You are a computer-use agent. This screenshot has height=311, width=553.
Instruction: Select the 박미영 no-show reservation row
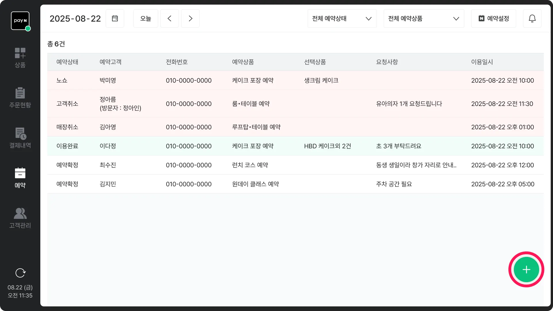(295, 80)
